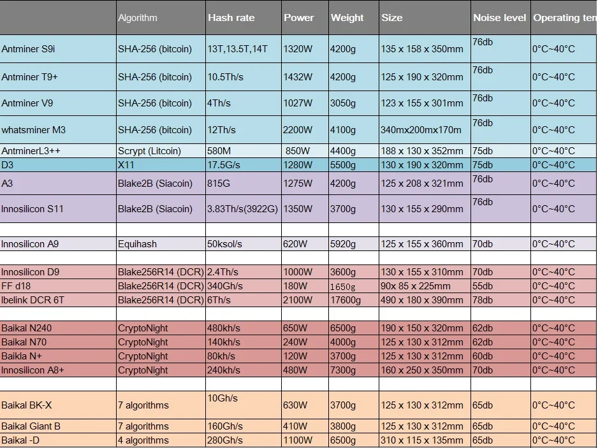Select the 815G hash rate cell
Image resolution: width=598 pixels, height=448 pixels.
(x=244, y=184)
